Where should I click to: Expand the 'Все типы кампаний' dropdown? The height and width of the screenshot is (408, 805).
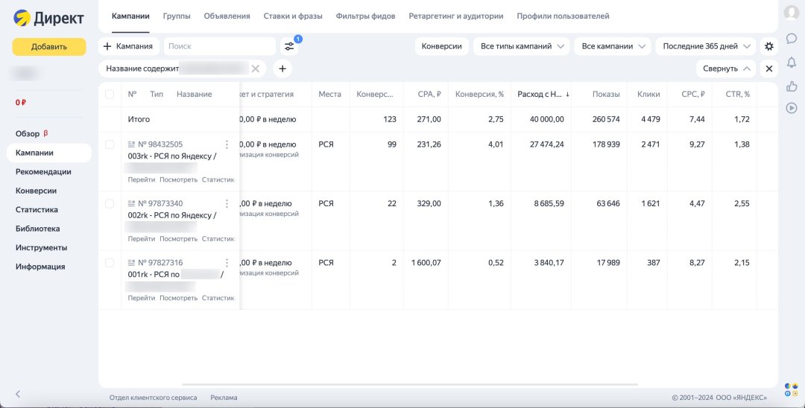(x=521, y=46)
